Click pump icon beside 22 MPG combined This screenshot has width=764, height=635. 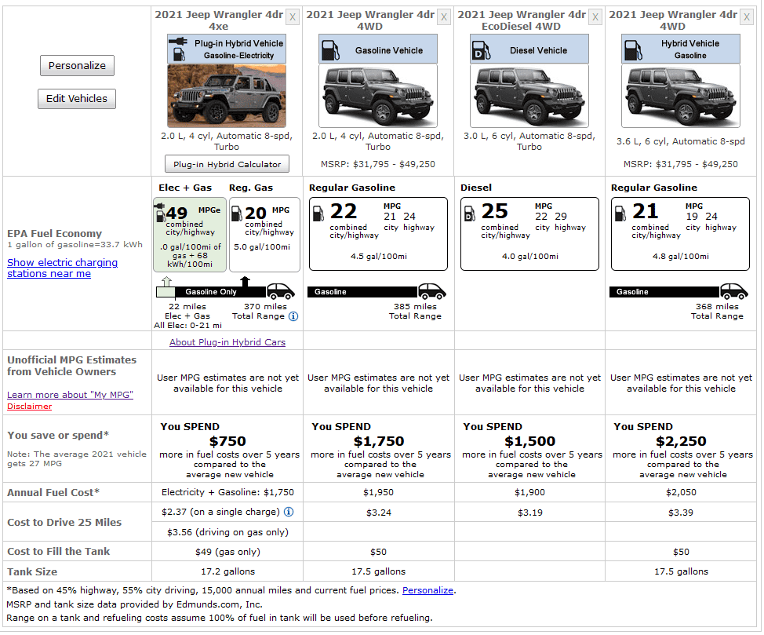[x=318, y=213]
